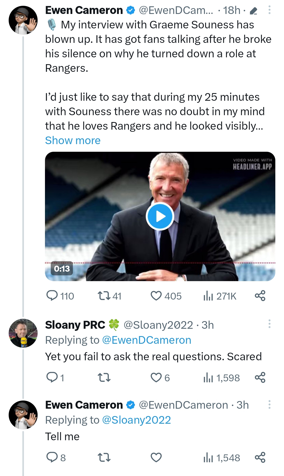
Task: Open @Sloany2022 mention link in Ewen's reply
Action: [x=136, y=420]
